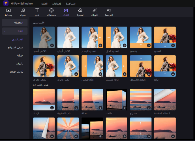
Task: Download the مصراع transition
Action: pos(149,108)
